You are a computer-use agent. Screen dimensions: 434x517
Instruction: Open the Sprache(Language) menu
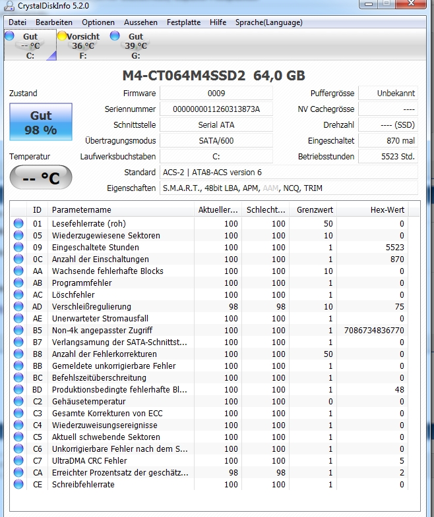pyautogui.click(x=269, y=22)
